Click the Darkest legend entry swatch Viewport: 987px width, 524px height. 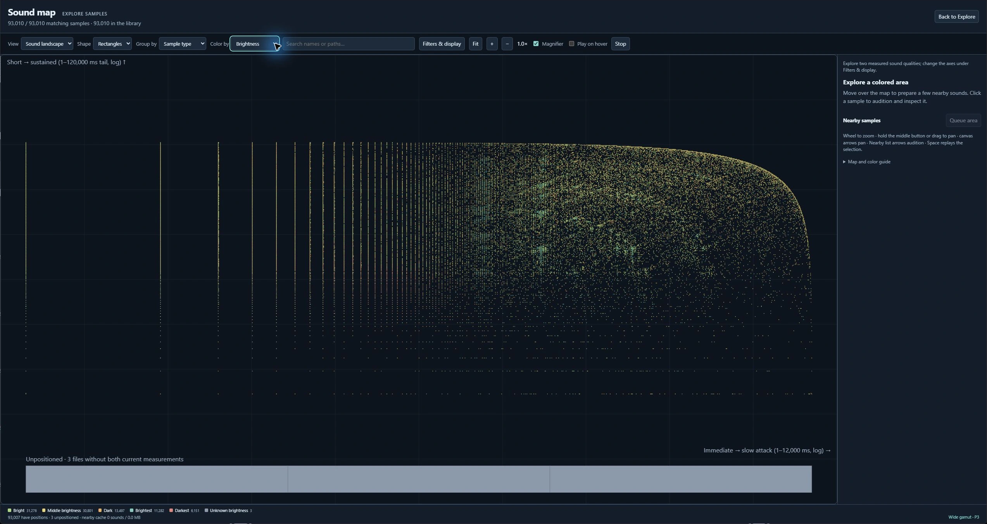click(171, 510)
